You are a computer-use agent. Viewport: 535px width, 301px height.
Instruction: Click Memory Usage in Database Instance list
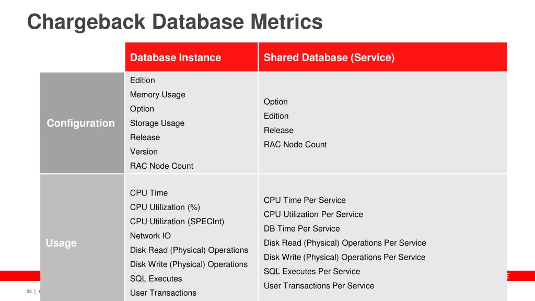(158, 95)
